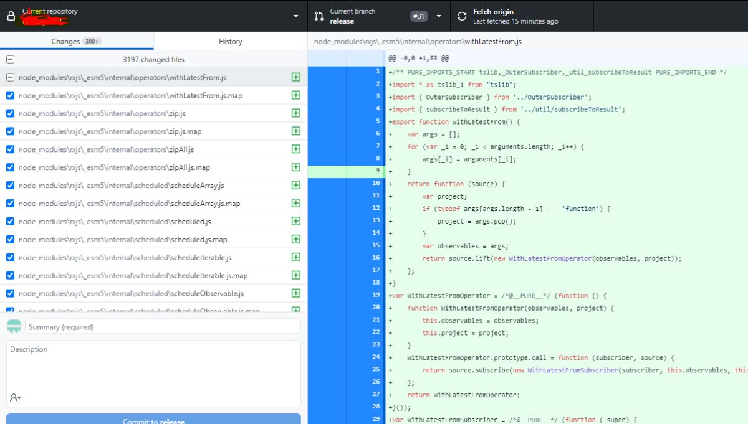
Task: Select the zip.js file row name
Action: click(102, 113)
